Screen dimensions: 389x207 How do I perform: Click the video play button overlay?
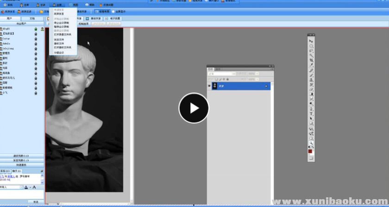(x=194, y=108)
